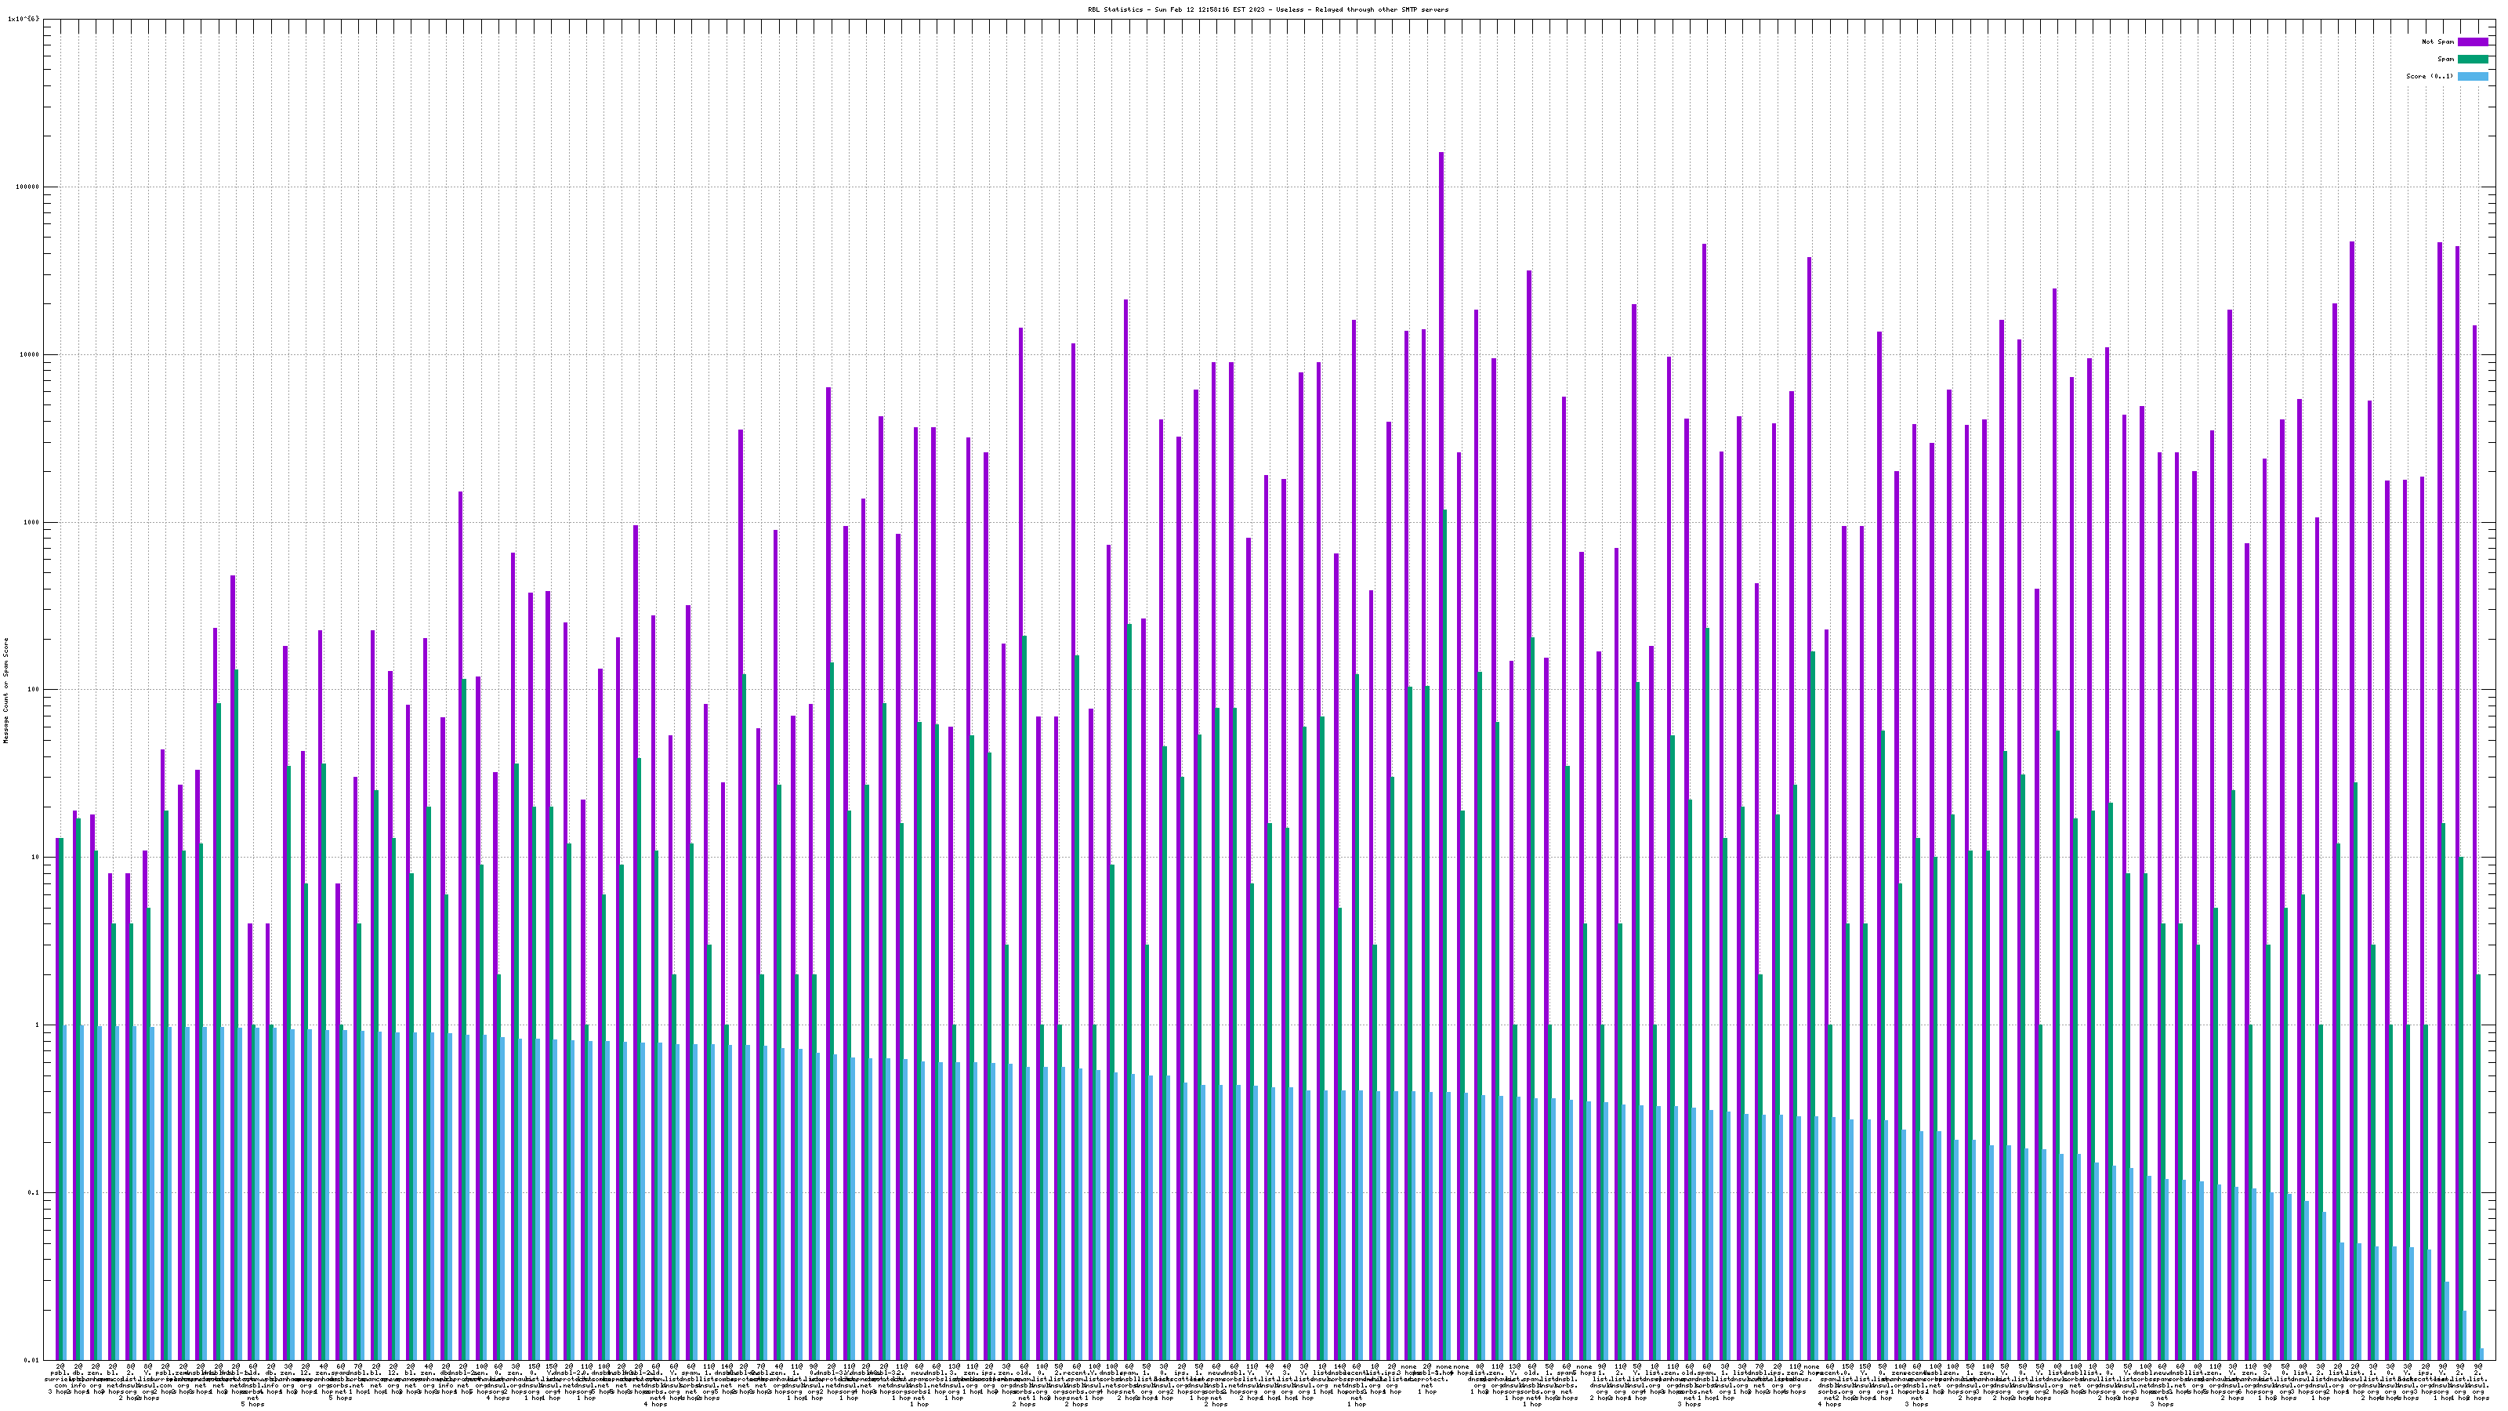Click the 'Score (0..1)' legend label
The image size is (2508, 1411).
pyautogui.click(x=2430, y=77)
